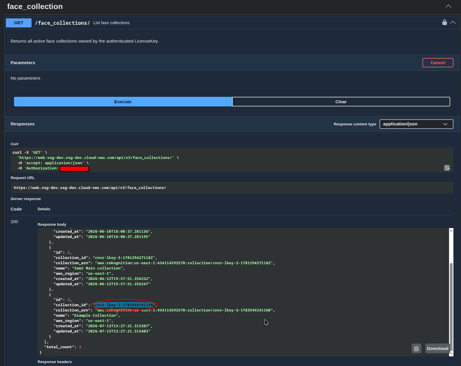The width and height of the screenshot is (461, 366).
Task: Click the Clear button
Action: pos(341,102)
